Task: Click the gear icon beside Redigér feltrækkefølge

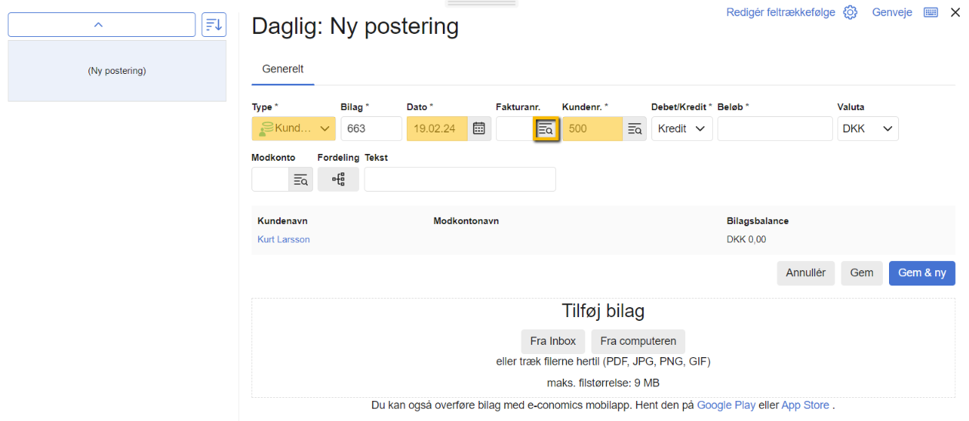Action: point(850,12)
